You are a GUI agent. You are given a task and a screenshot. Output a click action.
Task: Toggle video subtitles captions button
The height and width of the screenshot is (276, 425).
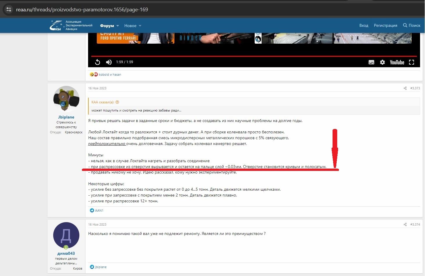[371, 62]
